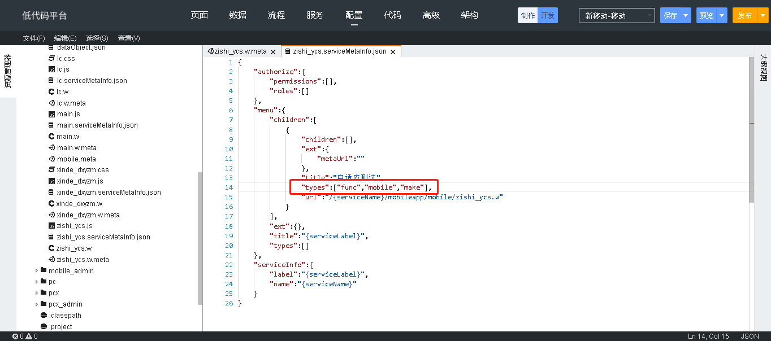Click the error count icon in status bar
771x341 pixels.
coord(15,336)
